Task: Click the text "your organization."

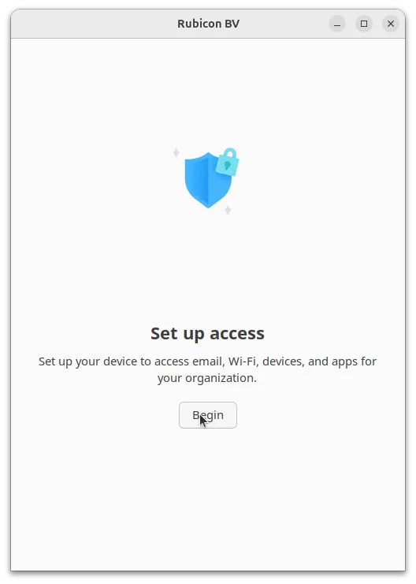Action: click(207, 378)
